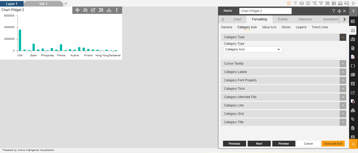Viewport: 358px width, 153px height.
Task: Expand the Category Labels section
Action: pos(284,72)
